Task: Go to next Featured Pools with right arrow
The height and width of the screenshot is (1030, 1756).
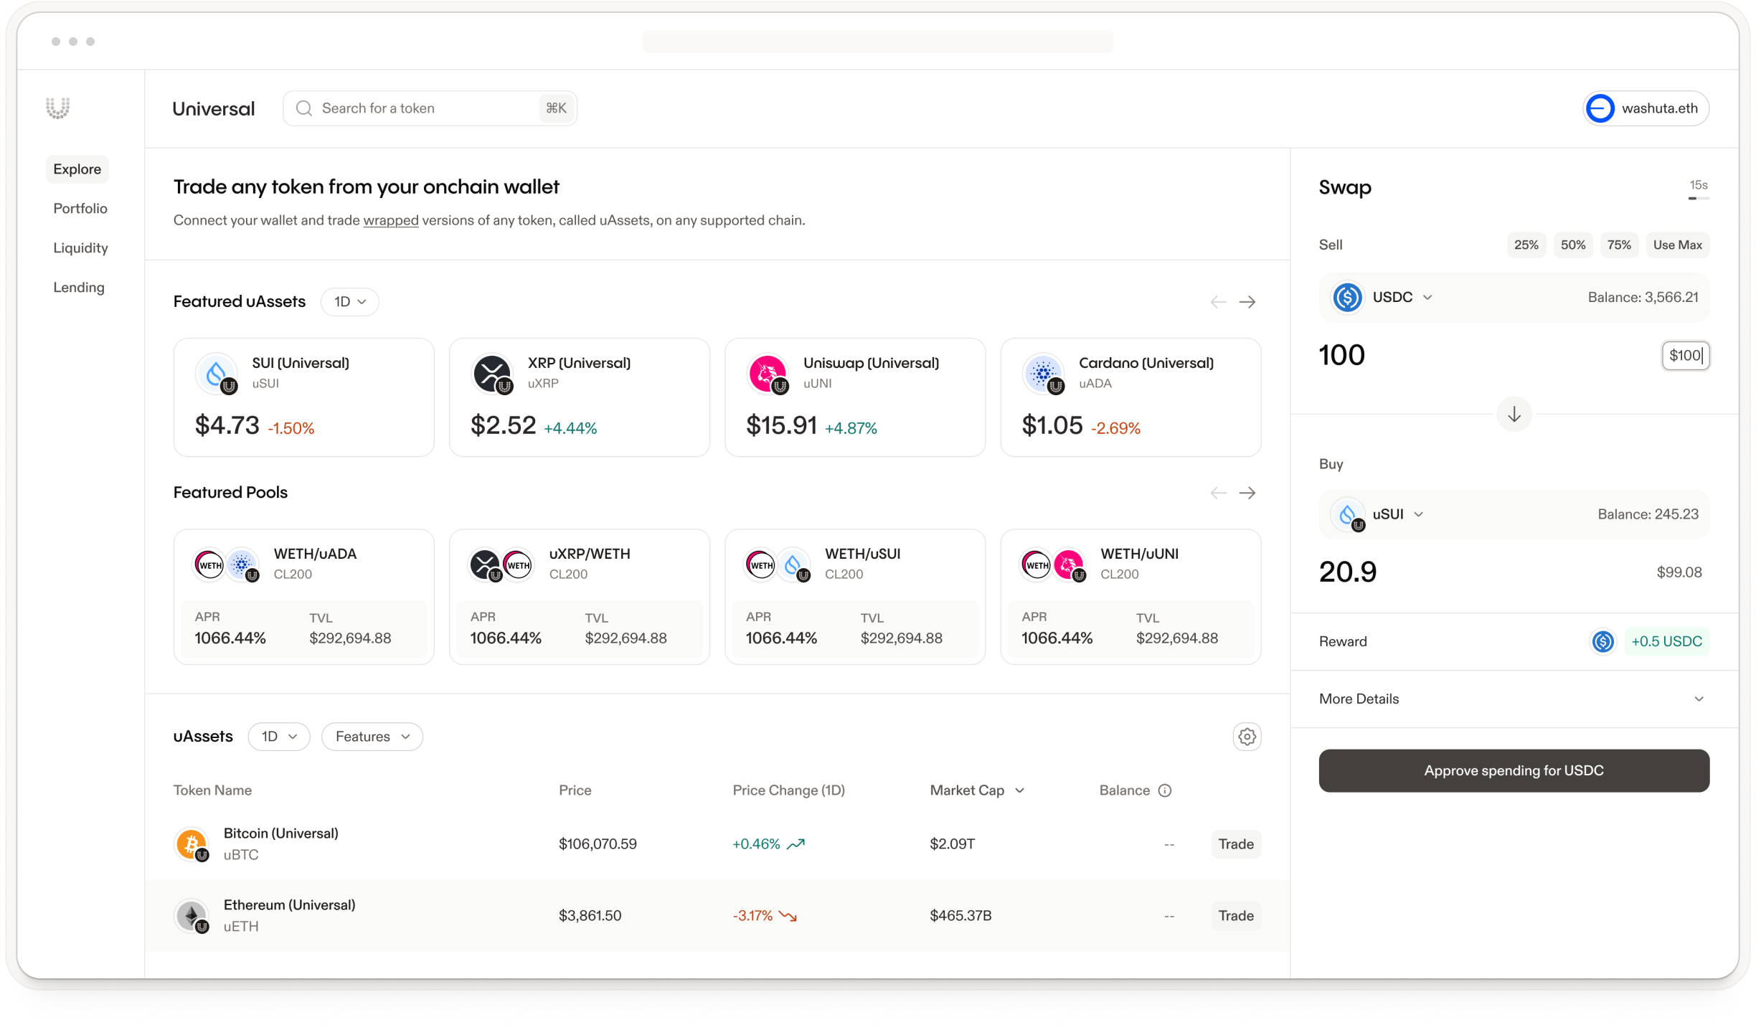Action: (1247, 493)
